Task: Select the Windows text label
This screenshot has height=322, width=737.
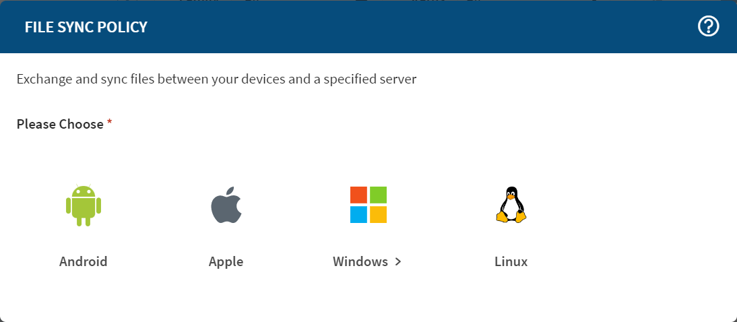Action: (x=360, y=262)
